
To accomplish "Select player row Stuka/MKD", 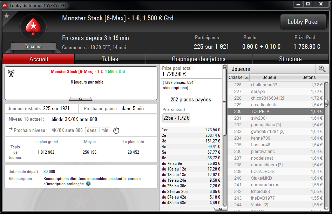I will pyautogui.click(x=276, y=178).
